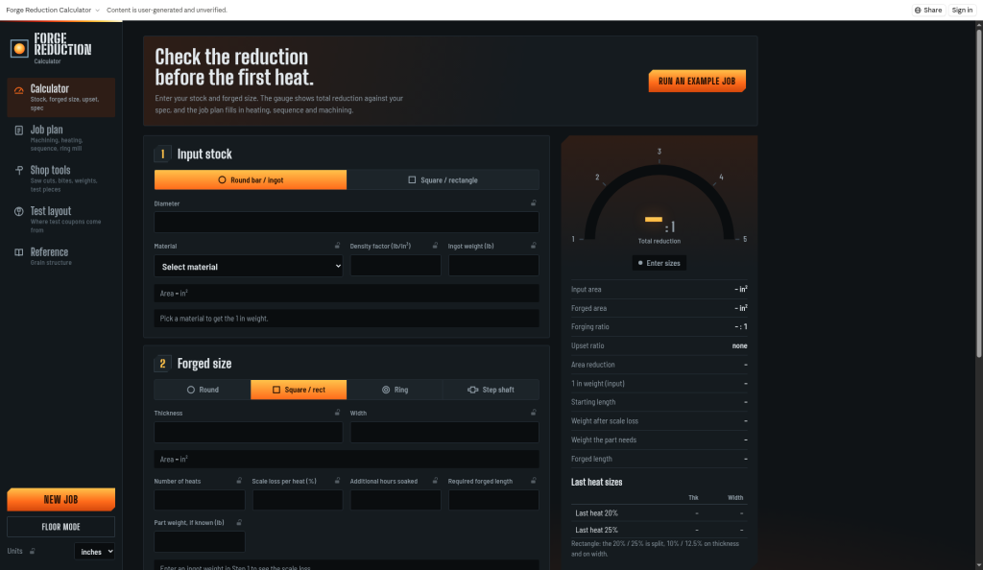Toggle the lock beside Units
This screenshot has width=983, height=570.
pyautogui.click(x=32, y=551)
